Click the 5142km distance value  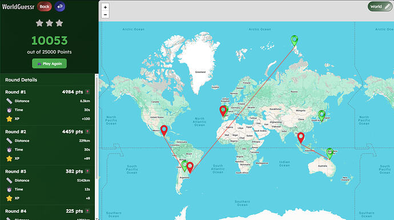click(83, 180)
